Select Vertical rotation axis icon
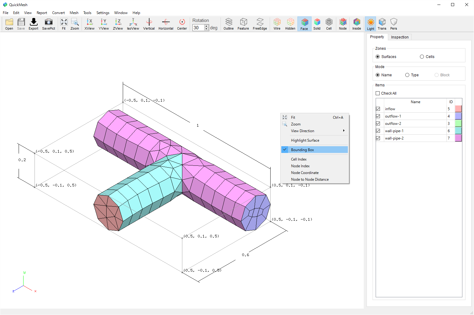474x315 pixels. [x=149, y=24]
